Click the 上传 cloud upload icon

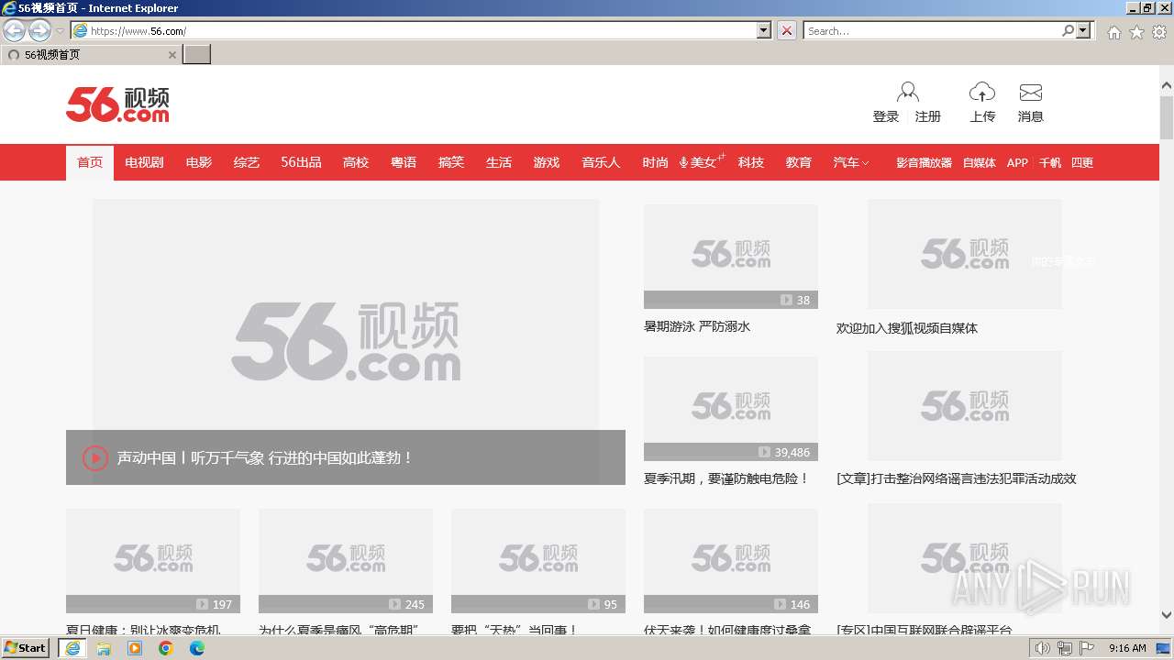click(x=982, y=92)
